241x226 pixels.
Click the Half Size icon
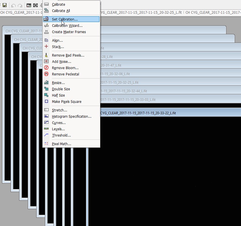pos(46,95)
